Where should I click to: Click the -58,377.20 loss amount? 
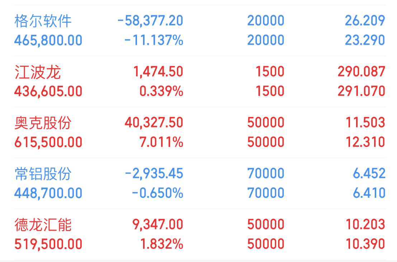tap(150, 21)
